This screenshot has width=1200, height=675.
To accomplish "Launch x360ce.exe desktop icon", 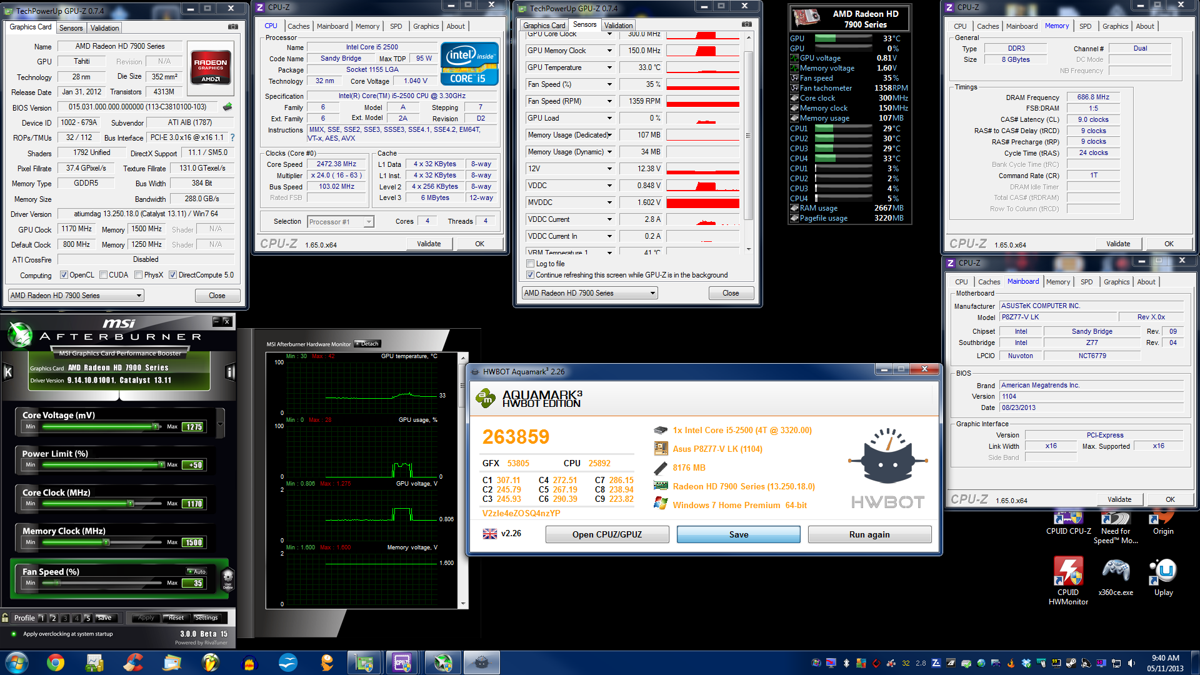I will 1116,576.
